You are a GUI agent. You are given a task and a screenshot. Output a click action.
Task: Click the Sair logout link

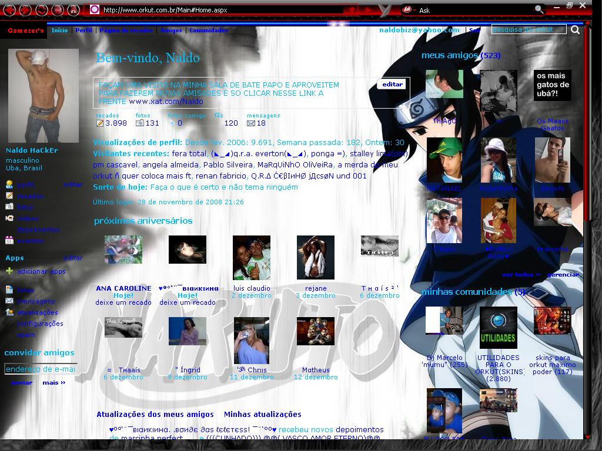475,31
